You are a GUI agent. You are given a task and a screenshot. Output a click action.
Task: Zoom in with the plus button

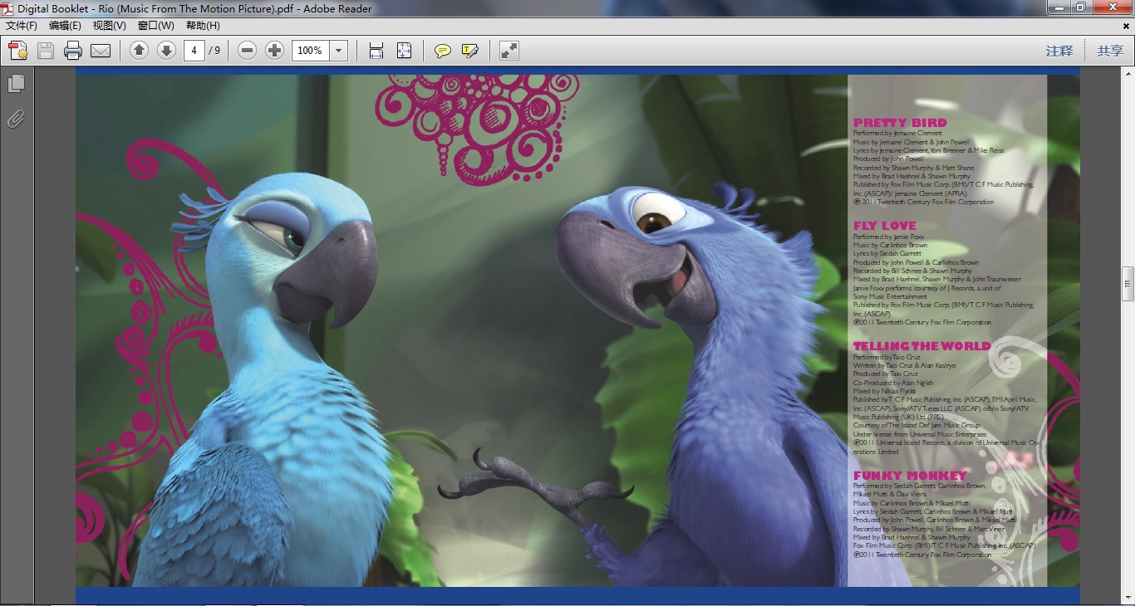[275, 51]
